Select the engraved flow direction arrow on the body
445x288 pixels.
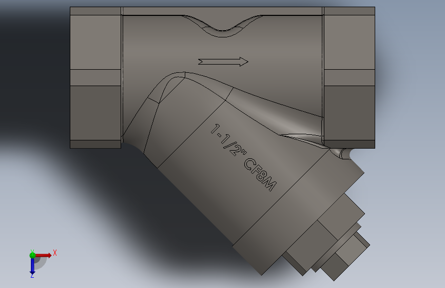click(x=223, y=61)
